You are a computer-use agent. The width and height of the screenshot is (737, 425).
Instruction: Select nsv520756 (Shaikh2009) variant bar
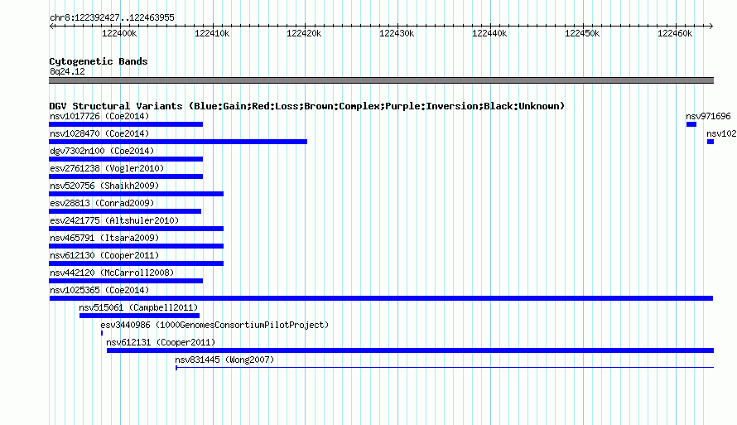click(137, 194)
